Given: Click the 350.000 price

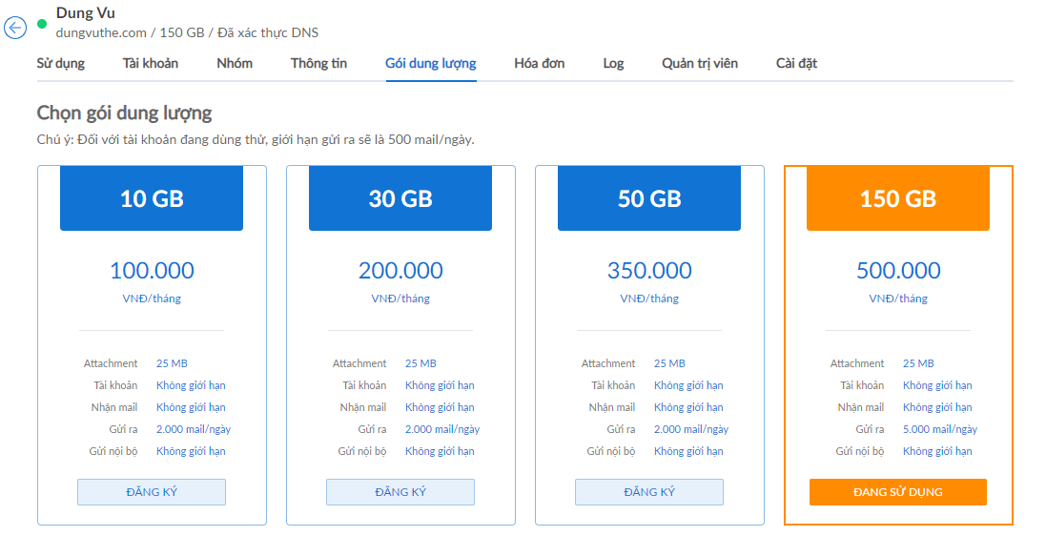Looking at the screenshot, I should pyautogui.click(x=649, y=270).
